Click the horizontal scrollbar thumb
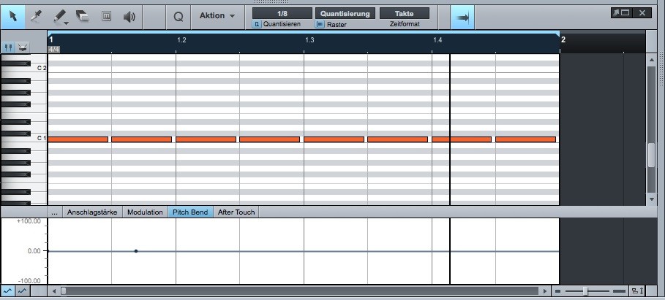Viewport: 665px width, 300px height. (x=64, y=291)
